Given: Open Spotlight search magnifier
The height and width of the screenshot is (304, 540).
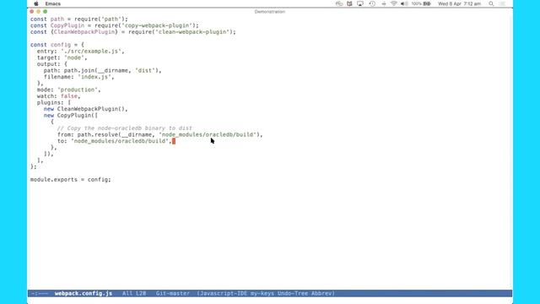Looking at the screenshot, I should (491, 3).
